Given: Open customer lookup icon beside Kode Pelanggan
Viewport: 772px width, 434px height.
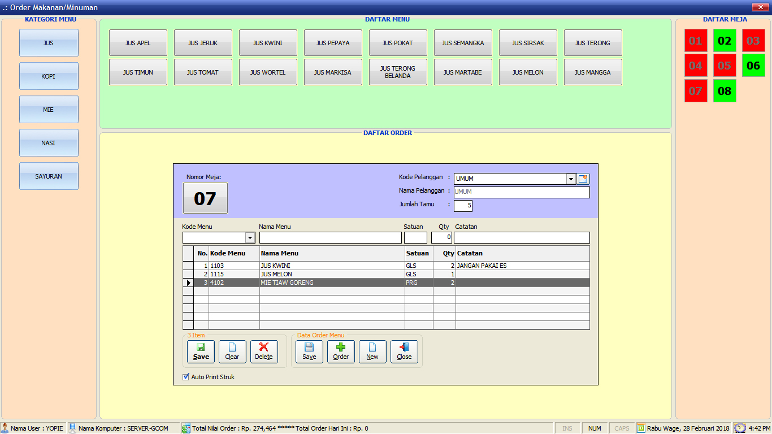Looking at the screenshot, I should point(583,179).
